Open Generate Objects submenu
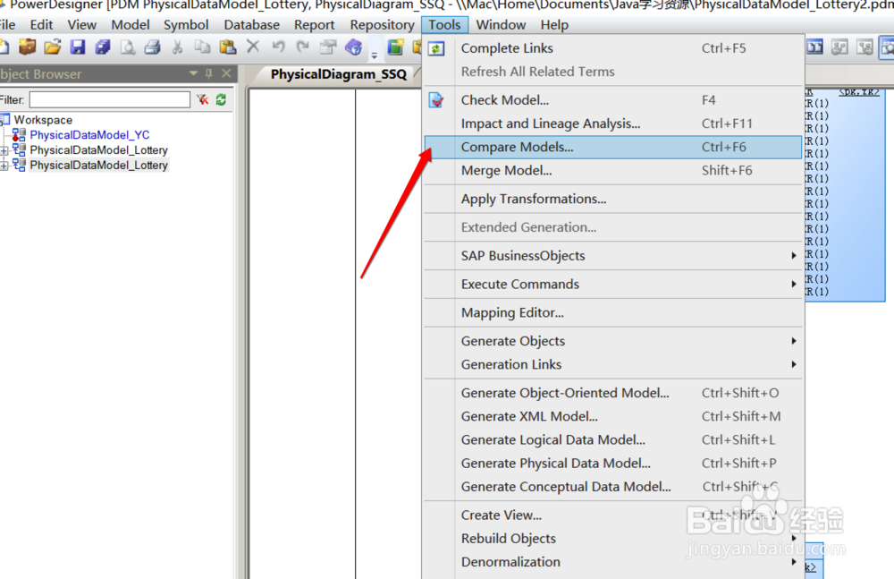Image resolution: width=894 pixels, height=579 pixels. coord(613,341)
